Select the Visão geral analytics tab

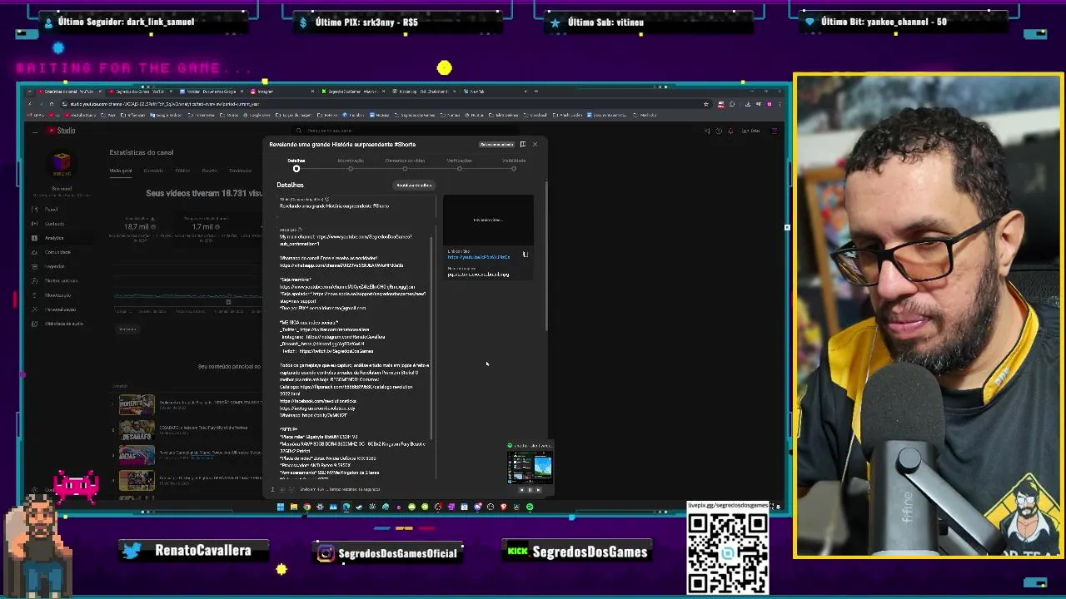pyautogui.click(x=121, y=171)
